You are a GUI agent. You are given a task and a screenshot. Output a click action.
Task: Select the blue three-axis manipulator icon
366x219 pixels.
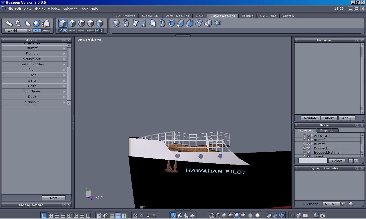(x=173, y=216)
